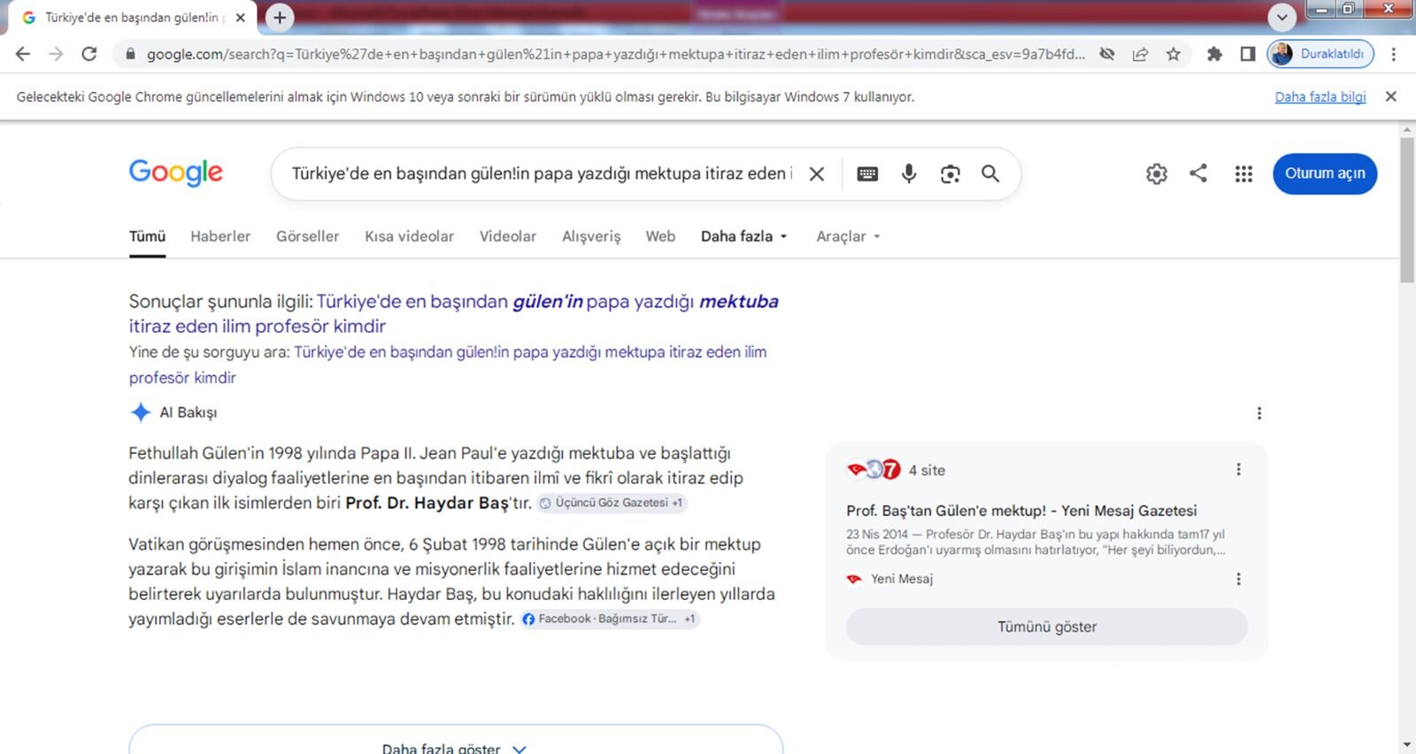Expand the Daha fazla dropdown

tap(744, 236)
